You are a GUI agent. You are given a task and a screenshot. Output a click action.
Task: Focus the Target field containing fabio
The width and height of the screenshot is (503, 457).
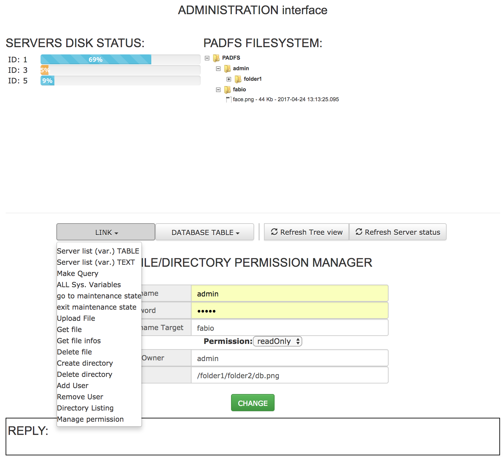[x=290, y=328]
